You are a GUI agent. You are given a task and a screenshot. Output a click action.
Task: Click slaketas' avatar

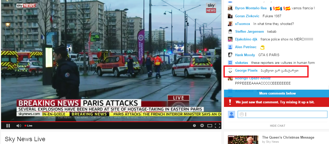(x=230, y=63)
